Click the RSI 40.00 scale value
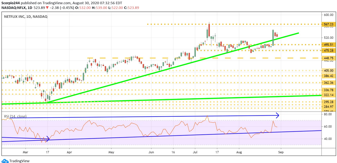Image resolution: width=337 pixels, height=163 pixels. pyautogui.click(x=328, y=139)
